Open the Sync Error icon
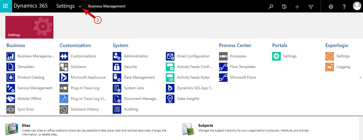Viewport: 363px width, 140px height. [11, 109]
